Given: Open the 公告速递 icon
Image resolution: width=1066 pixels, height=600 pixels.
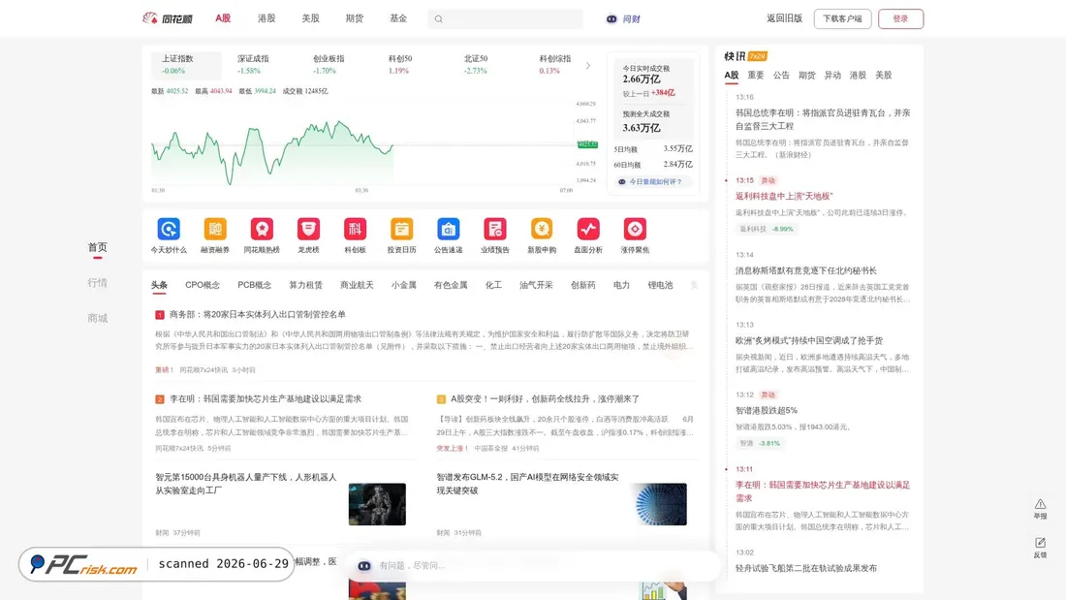Looking at the screenshot, I should tap(448, 230).
